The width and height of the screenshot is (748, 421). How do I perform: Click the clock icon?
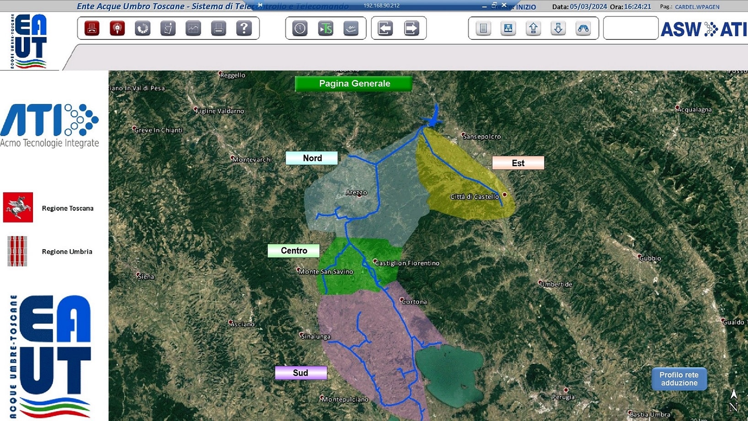[x=300, y=28]
